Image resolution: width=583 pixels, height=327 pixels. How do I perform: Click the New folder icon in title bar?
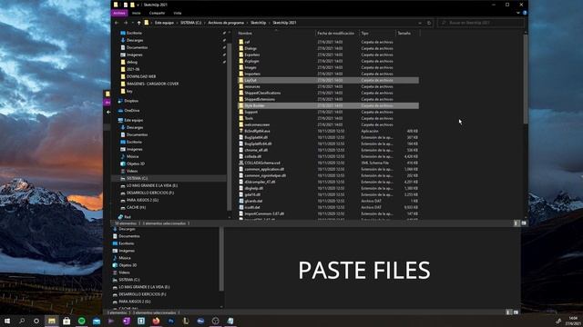132,5
